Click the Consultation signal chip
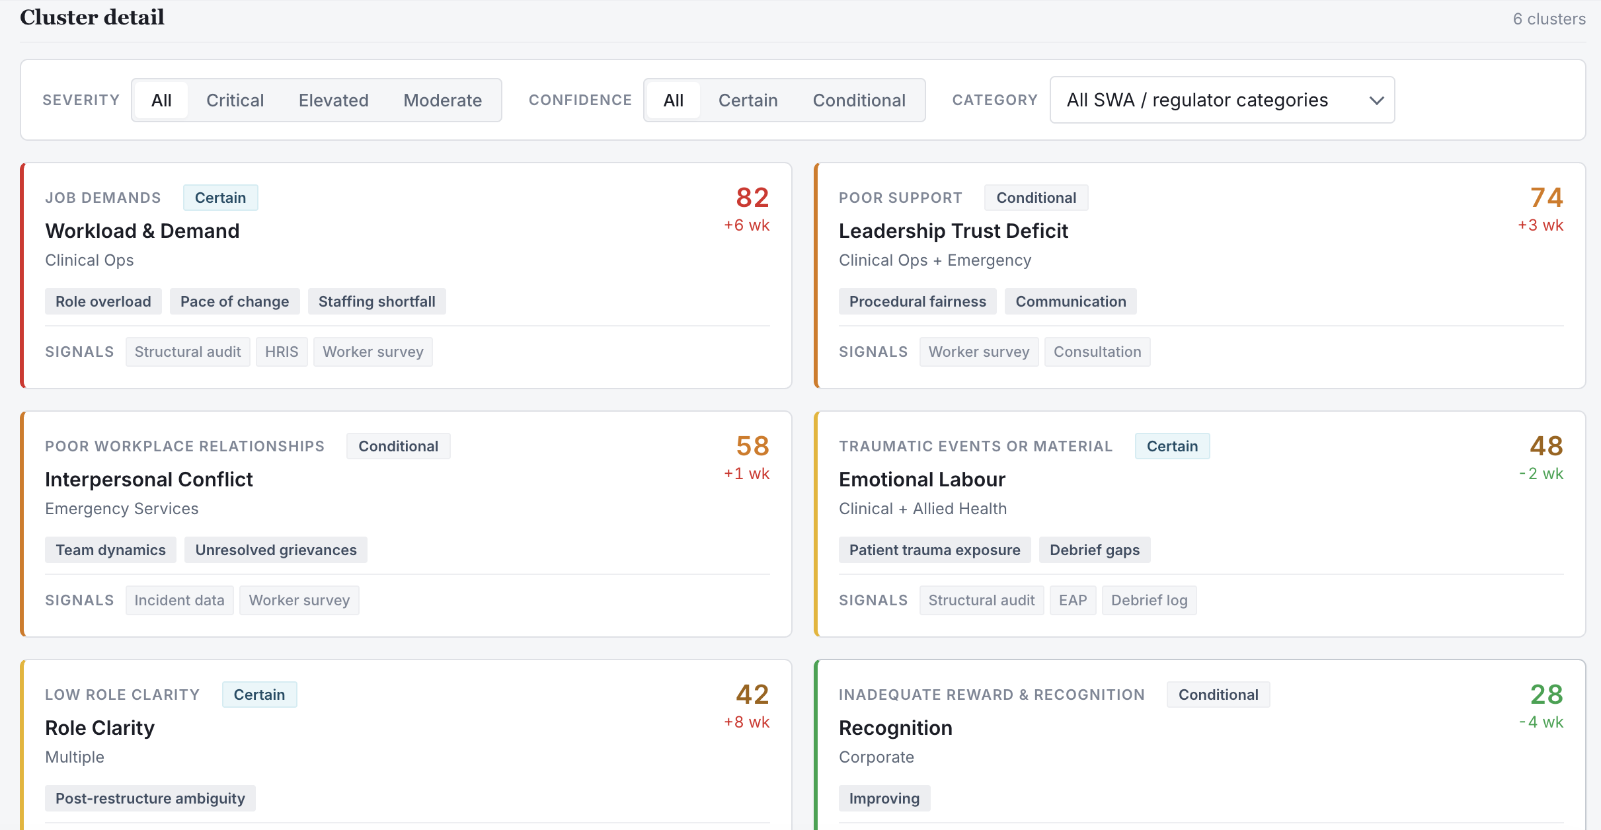The width and height of the screenshot is (1601, 830). tap(1097, 352)
